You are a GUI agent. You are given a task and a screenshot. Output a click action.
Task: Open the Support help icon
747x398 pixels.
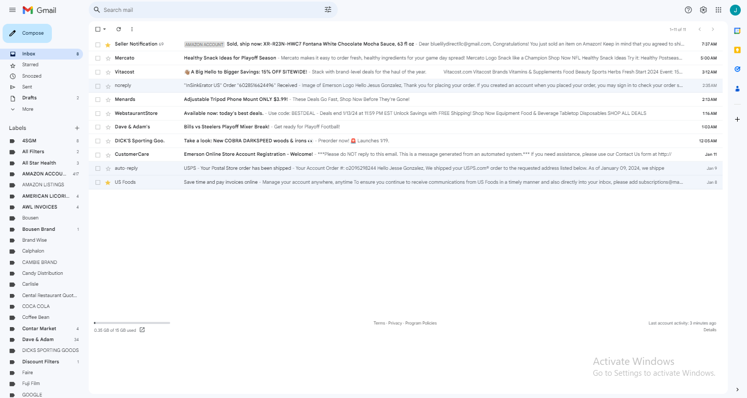[x=688, y=10]
